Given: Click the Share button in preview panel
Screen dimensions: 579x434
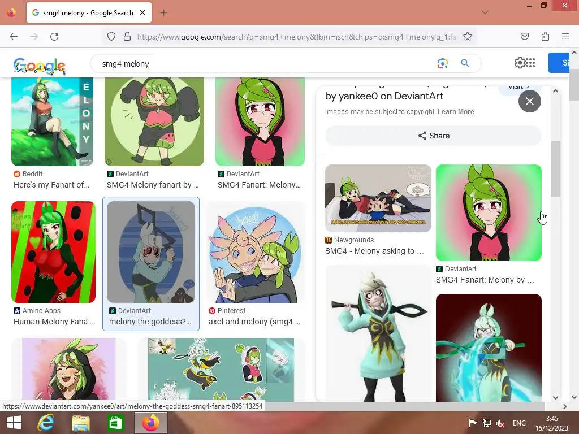Looking at the screenshot, I should 433,136.
